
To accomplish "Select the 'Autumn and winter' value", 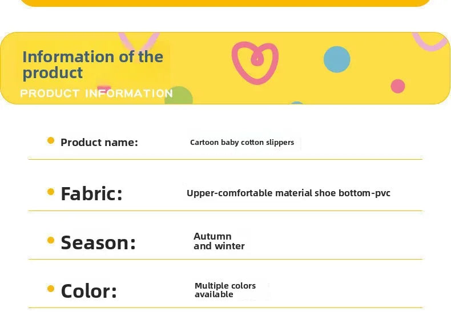I will pos(219,241).
